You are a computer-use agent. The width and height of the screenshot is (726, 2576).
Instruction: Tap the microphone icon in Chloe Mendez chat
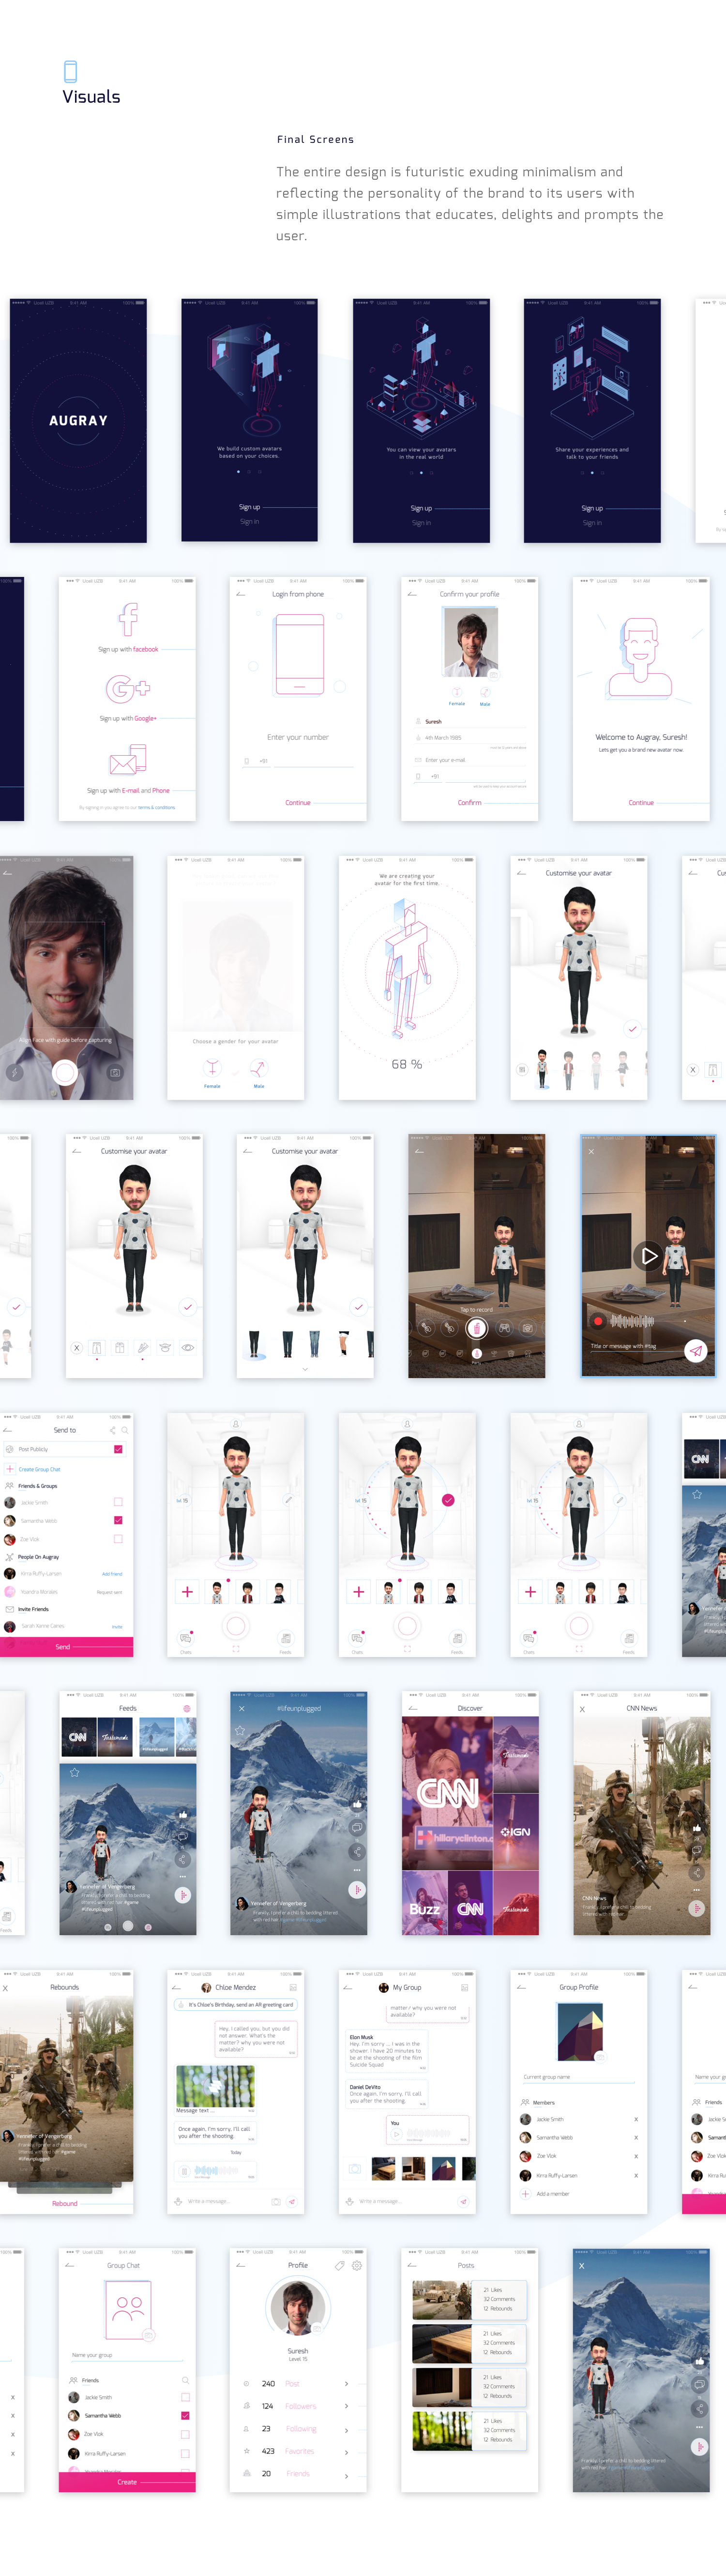178,2201
